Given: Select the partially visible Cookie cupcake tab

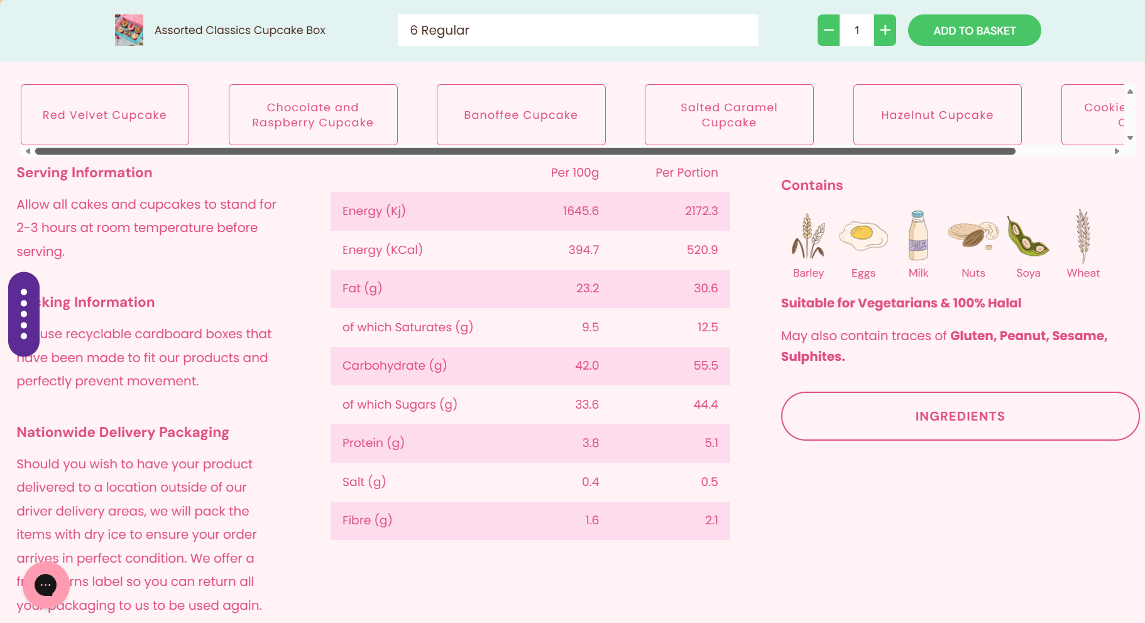Looking at the screenshot, I should tap(1093, 115).
